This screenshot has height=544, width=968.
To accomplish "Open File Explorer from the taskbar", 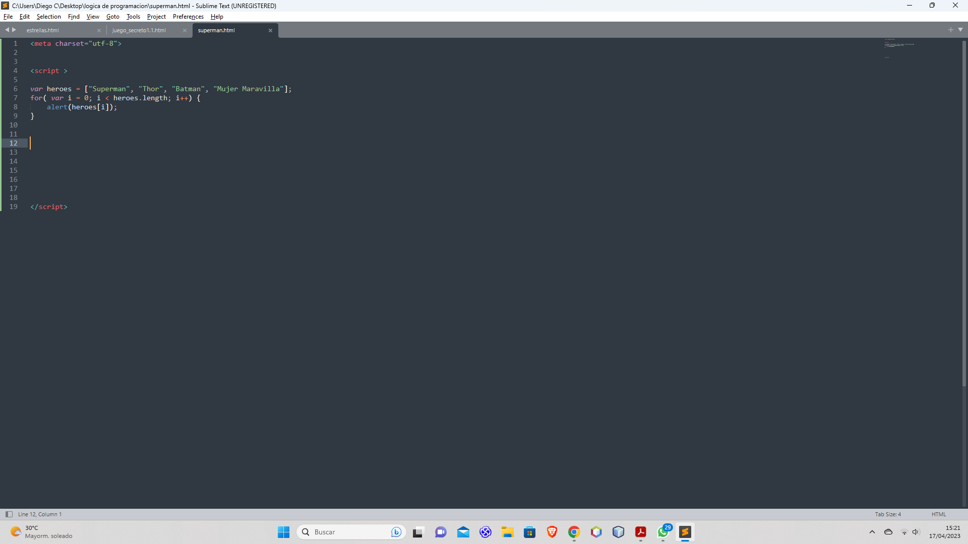I will tap(507, 532).
